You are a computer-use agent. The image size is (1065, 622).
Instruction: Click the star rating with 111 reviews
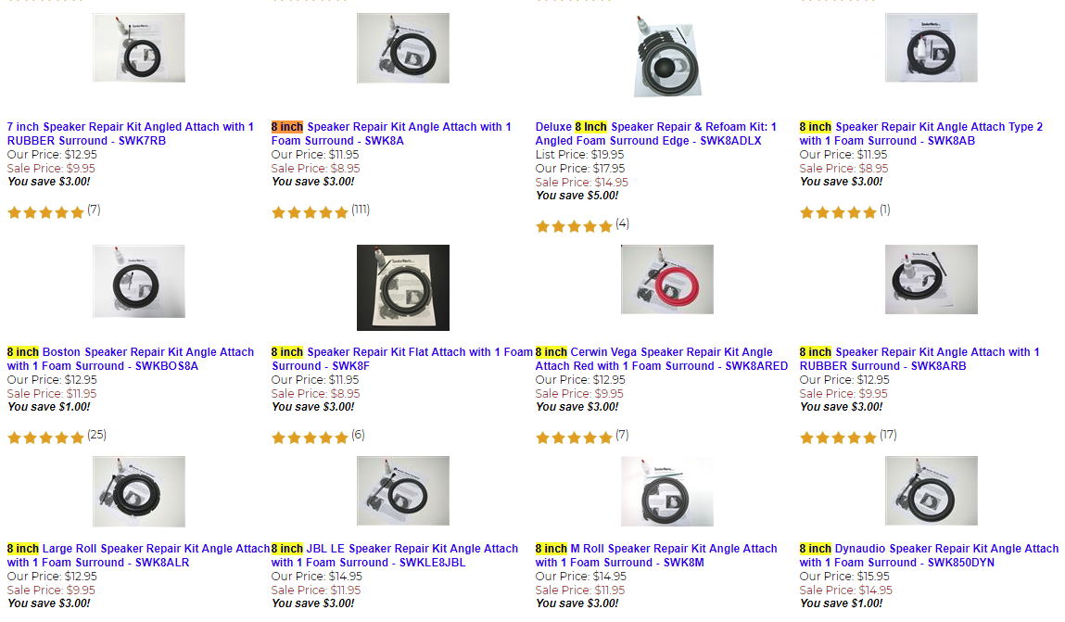click(x=310, y=212)
